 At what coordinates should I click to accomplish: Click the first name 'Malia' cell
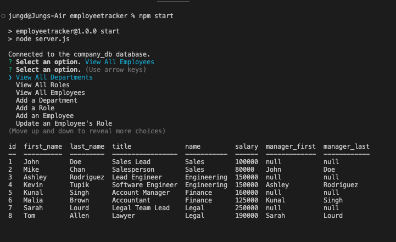[x=33, y=200]
